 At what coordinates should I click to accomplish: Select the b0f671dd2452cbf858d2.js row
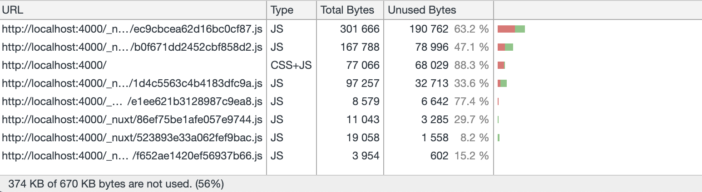132,47
